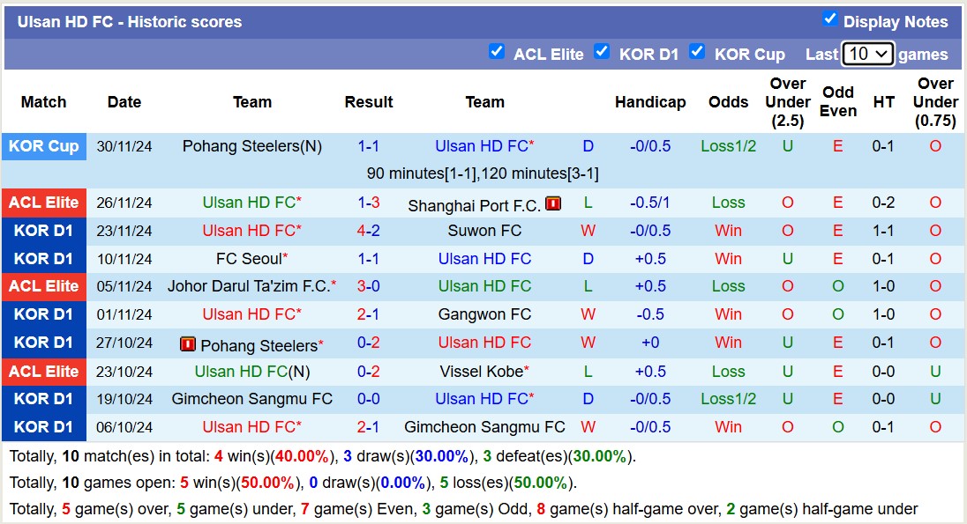
Task: Select the ACL Elite badge on the Johor Darul Ta'zim row
Action: pos(44,286)
